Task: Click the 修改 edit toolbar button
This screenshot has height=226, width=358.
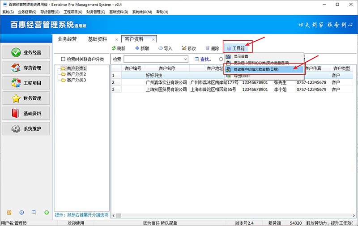Action: [189, 48]
